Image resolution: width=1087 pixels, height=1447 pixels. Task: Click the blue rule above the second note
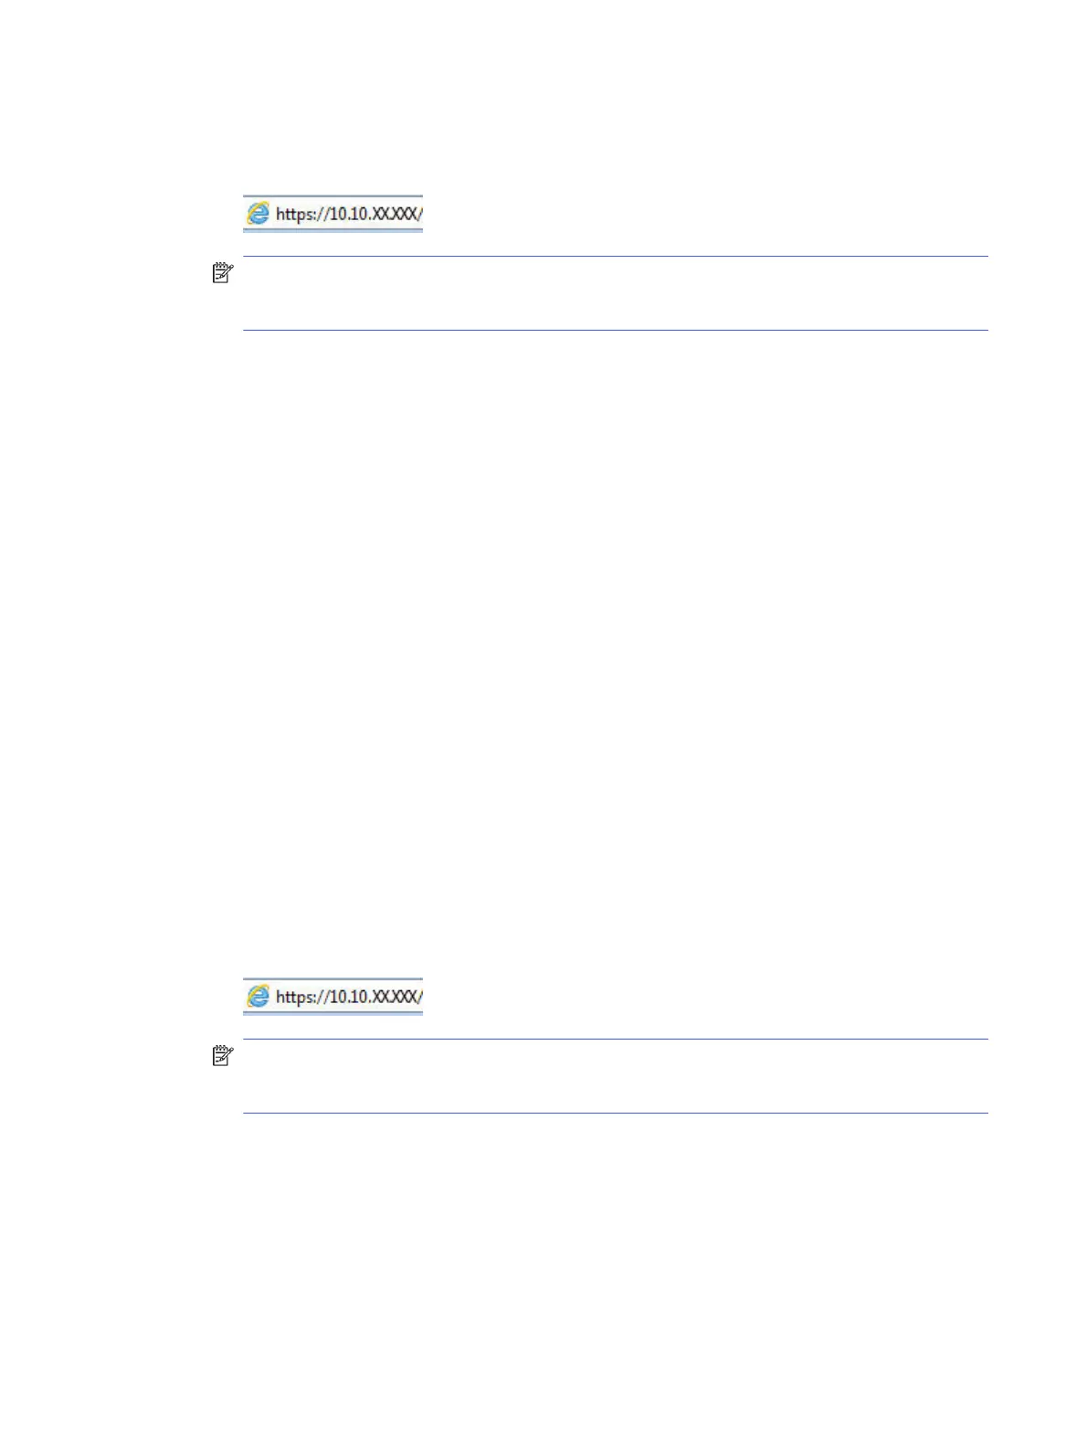[616, 1040]
